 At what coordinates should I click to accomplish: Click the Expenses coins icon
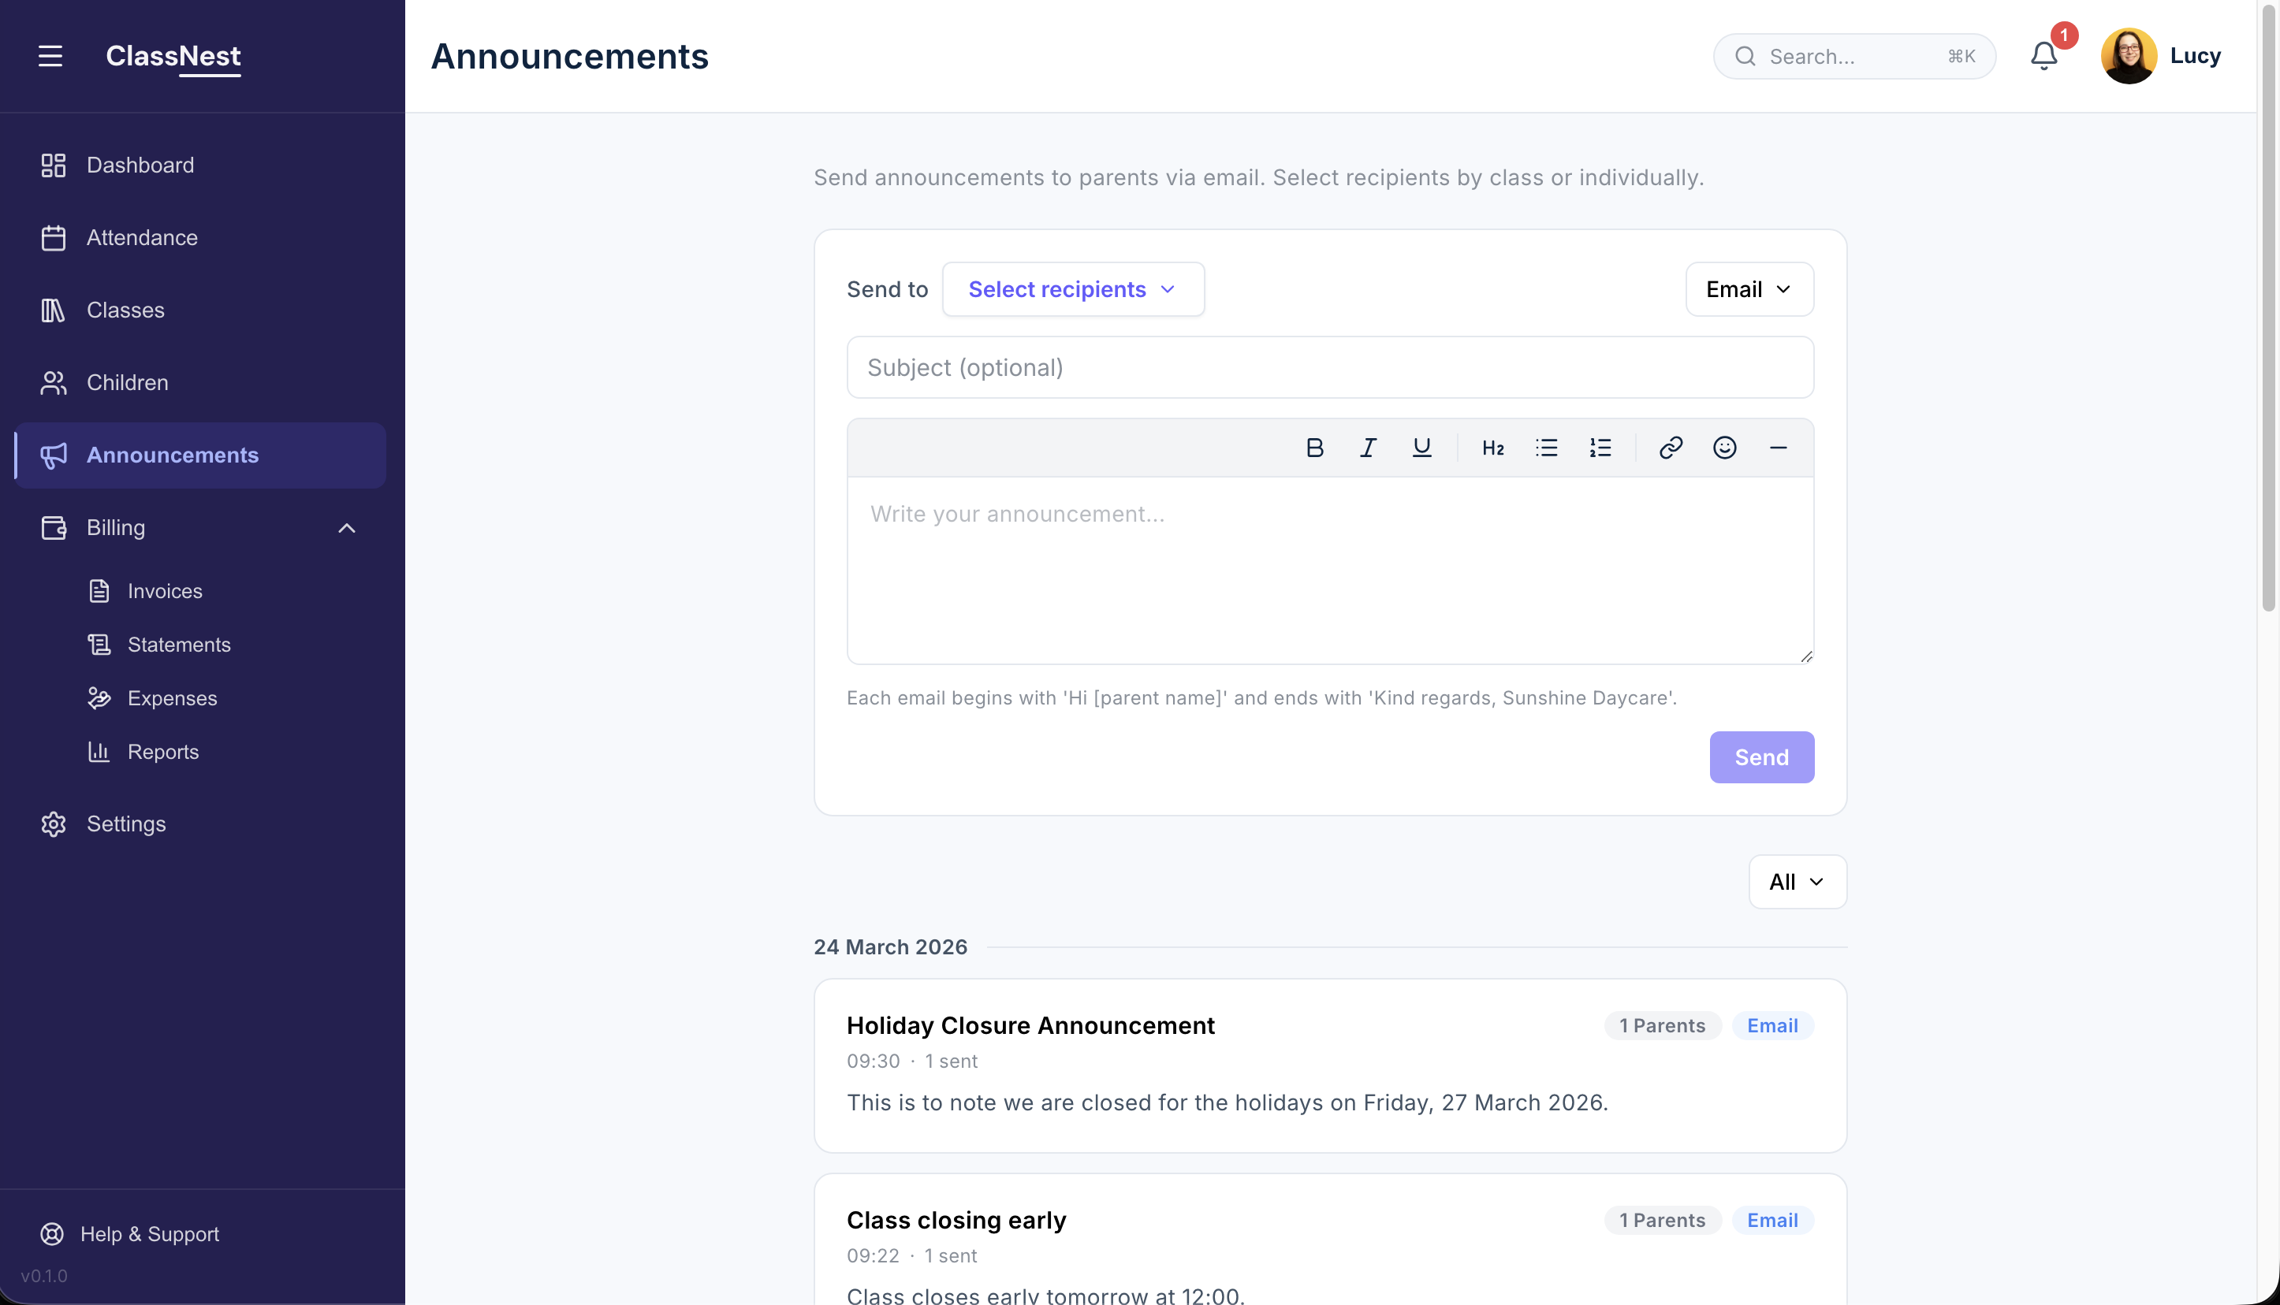(x=99, y=698)
